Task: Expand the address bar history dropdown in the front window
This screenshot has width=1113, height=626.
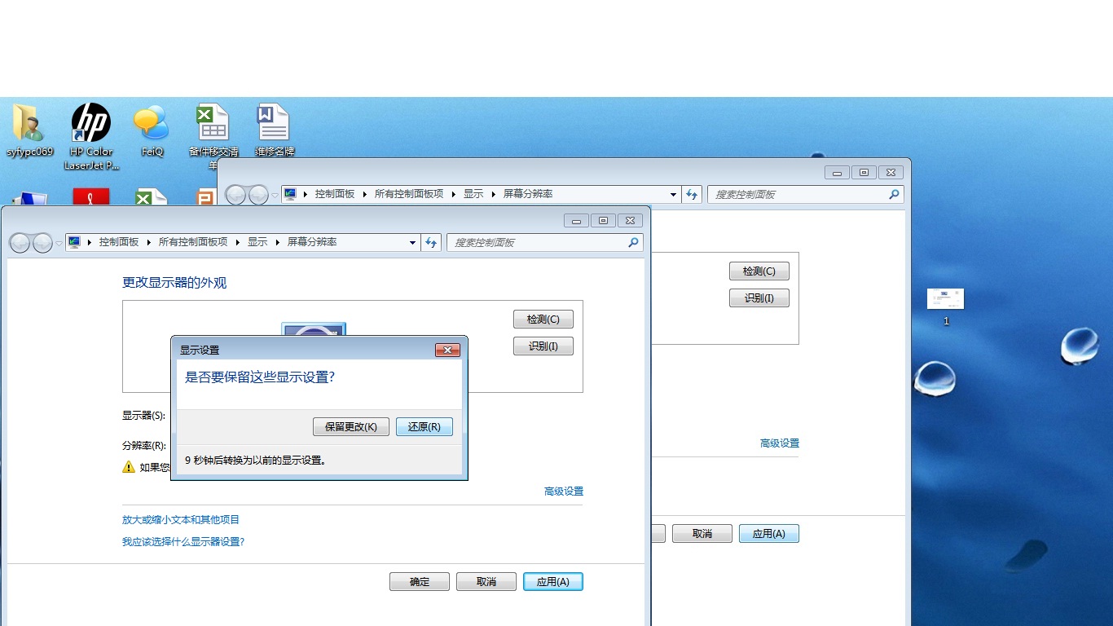Action: 412,242
